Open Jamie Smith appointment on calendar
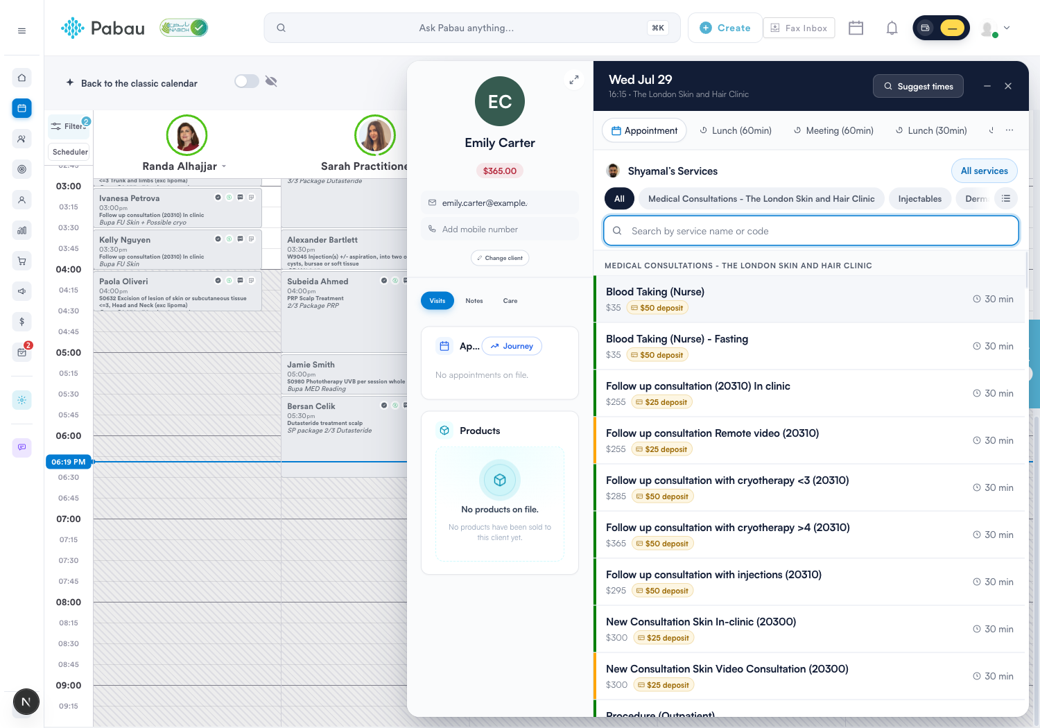This screenshot has height=728, width=1040. [x=345, y=374]
